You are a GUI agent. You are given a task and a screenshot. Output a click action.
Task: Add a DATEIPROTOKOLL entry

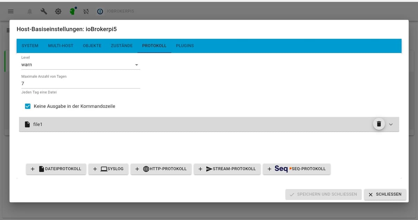coord(56,169)
